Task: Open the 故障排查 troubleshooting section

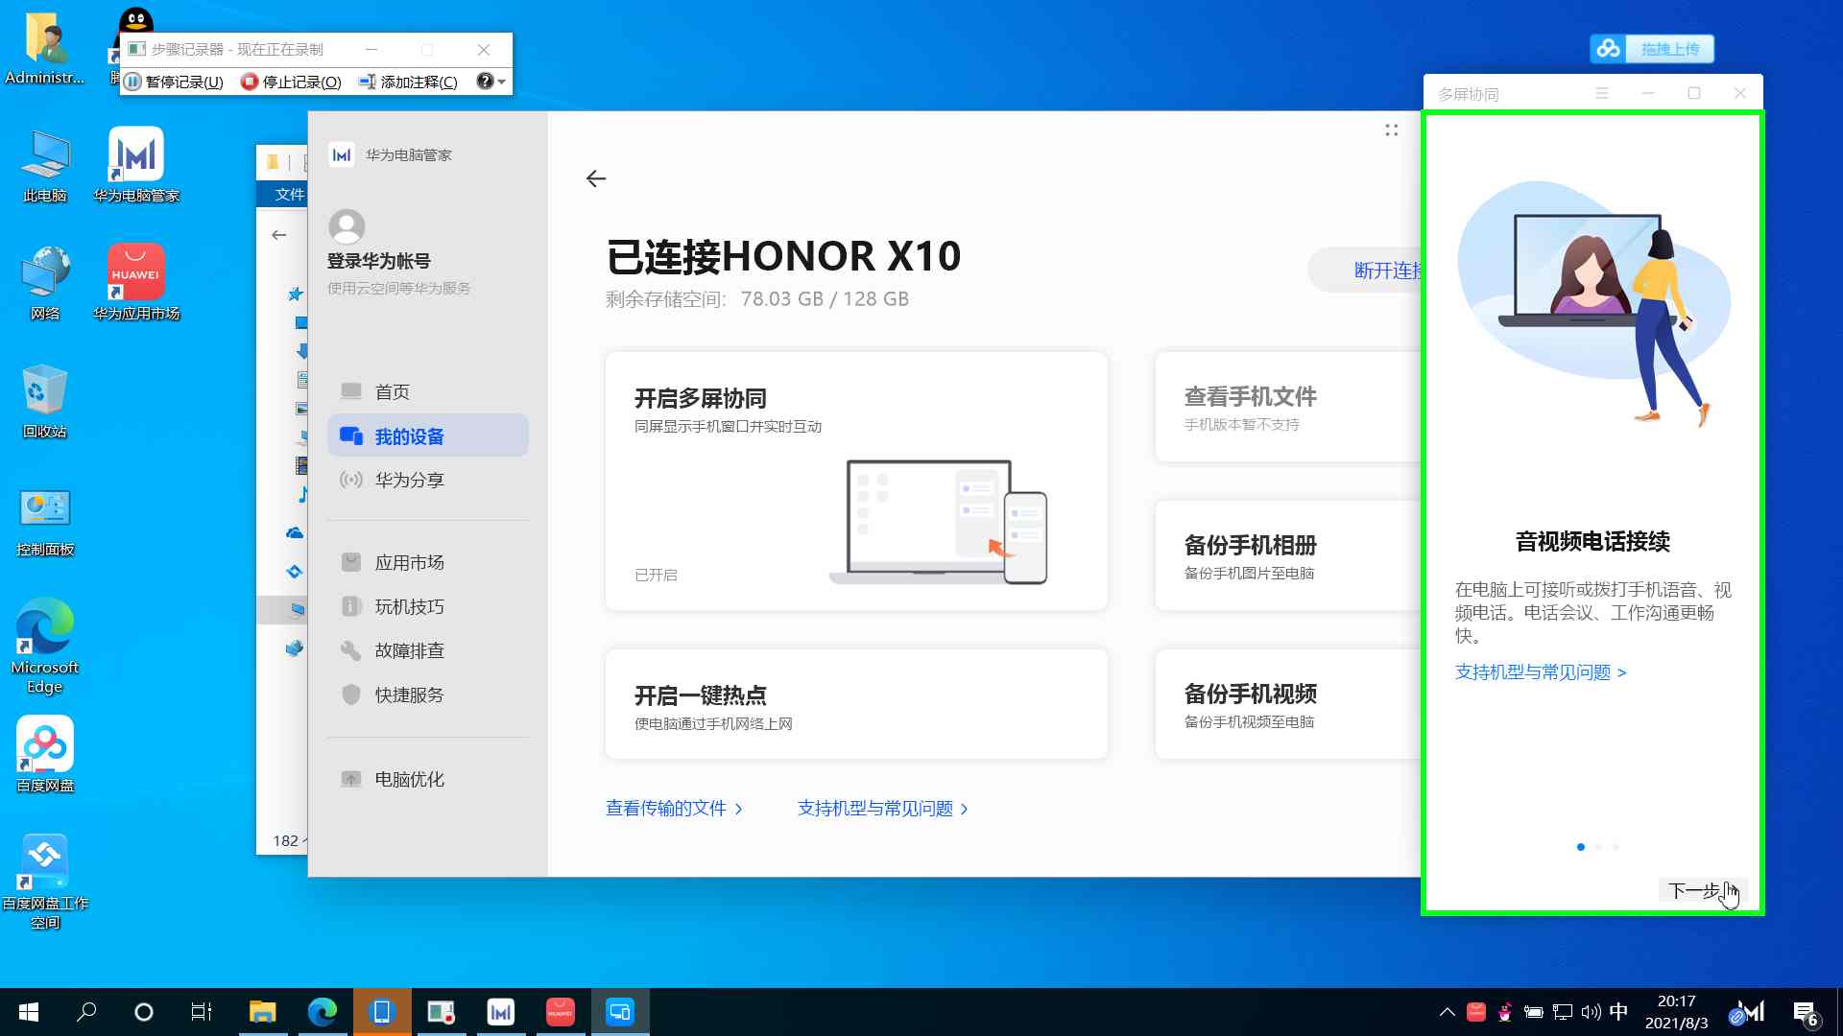Action: point(409,650)
